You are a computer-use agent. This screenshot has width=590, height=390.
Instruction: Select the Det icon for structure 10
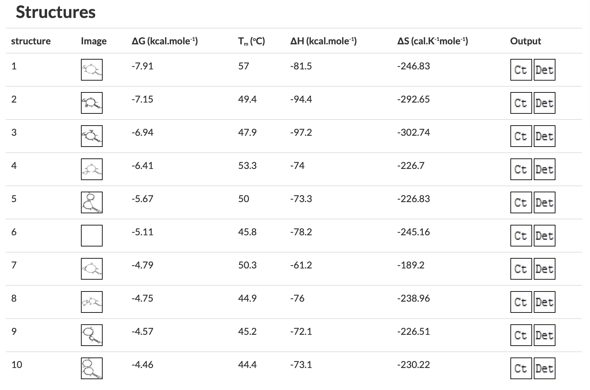[544, 368]
